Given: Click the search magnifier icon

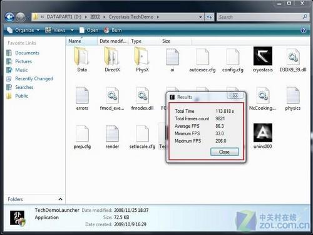Looking at the screenshot, I should 305,17.
